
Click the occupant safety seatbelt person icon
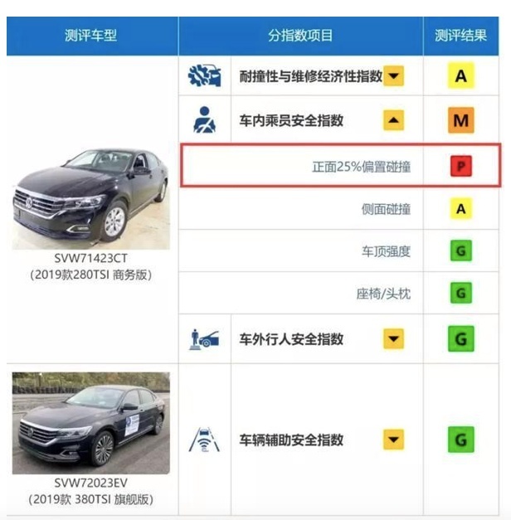click(x=204, y=120)
